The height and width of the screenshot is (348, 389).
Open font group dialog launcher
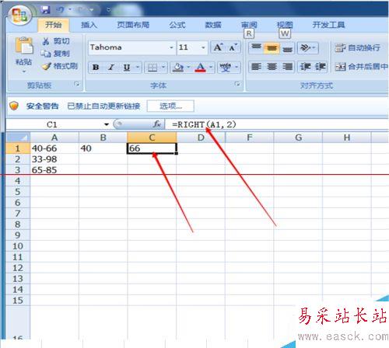point(237,84)
